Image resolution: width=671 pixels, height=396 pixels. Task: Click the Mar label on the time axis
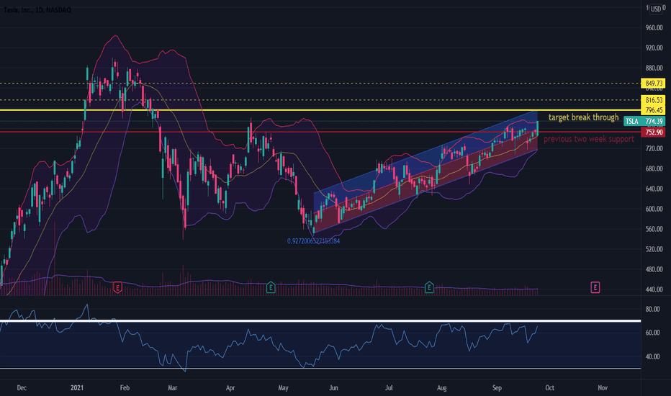[x=172, y=388]
